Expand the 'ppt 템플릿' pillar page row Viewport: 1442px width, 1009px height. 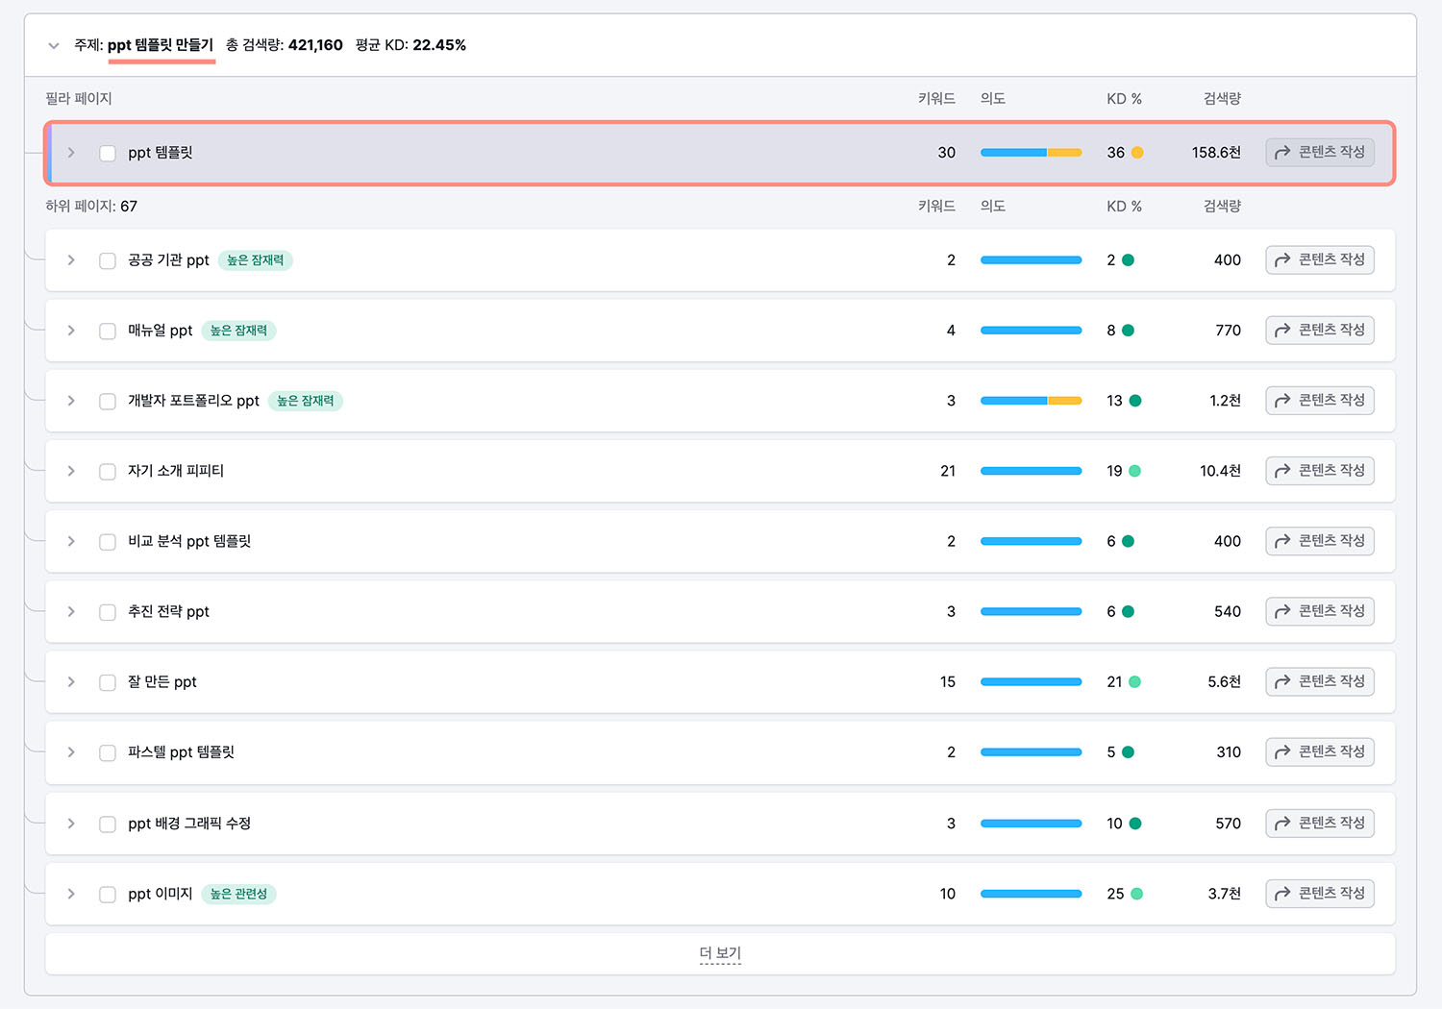pos(71,153)
